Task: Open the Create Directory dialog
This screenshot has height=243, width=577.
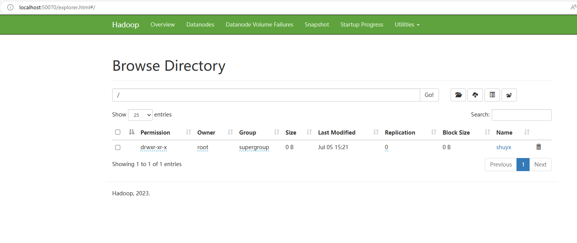Action: tap(458, 95)
